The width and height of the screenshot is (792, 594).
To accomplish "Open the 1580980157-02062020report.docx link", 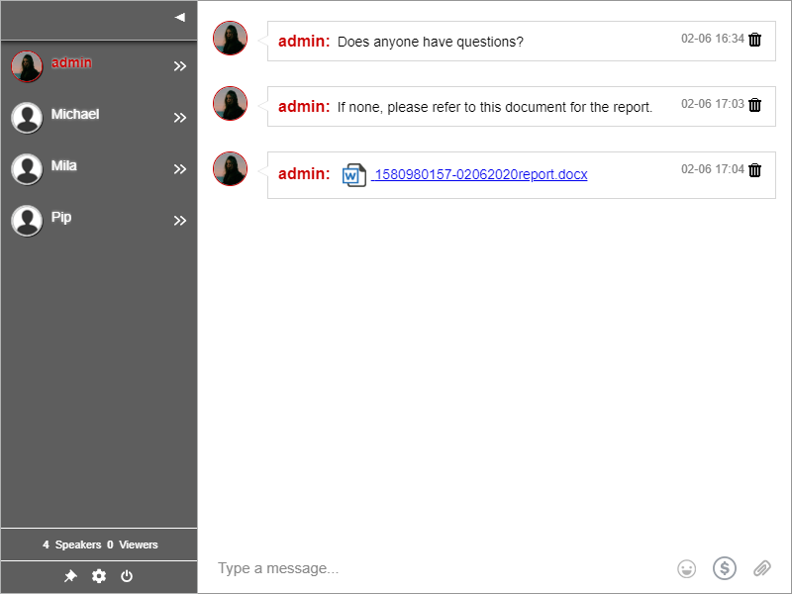I will 480,175.
